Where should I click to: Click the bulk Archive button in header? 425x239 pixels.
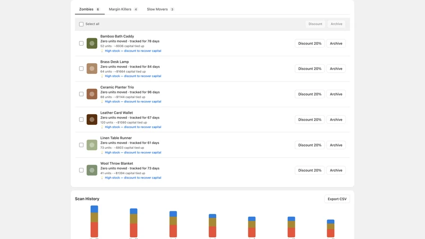pos(336,24)
